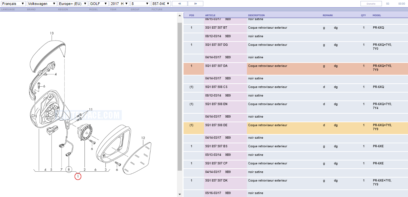Viewport: 408px width, 197px height.
Task: Select callout 7 under wiring harness
Action: tap(61, 170)
